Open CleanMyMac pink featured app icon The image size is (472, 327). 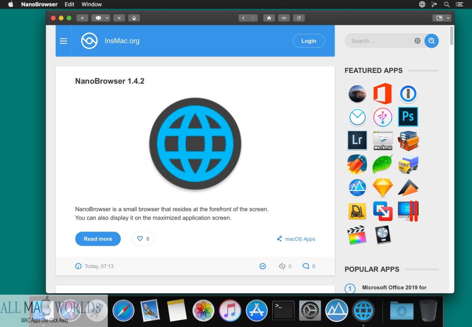383,117
